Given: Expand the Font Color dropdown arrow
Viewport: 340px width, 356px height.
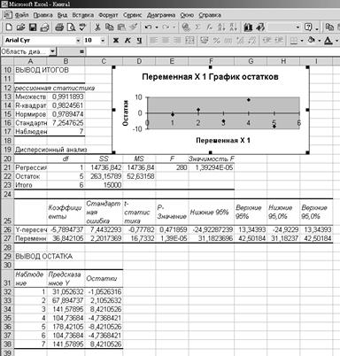Looking at the screenshot, I should [336, 41].
